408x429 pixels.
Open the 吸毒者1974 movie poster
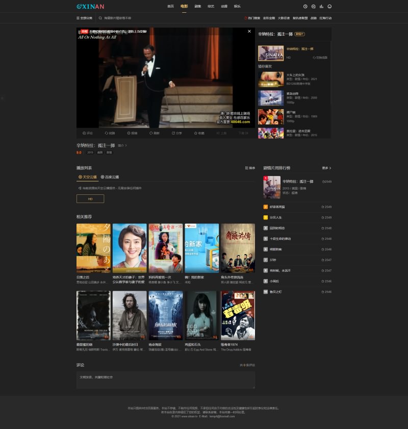pyautogui.click(x=238, y=315)
